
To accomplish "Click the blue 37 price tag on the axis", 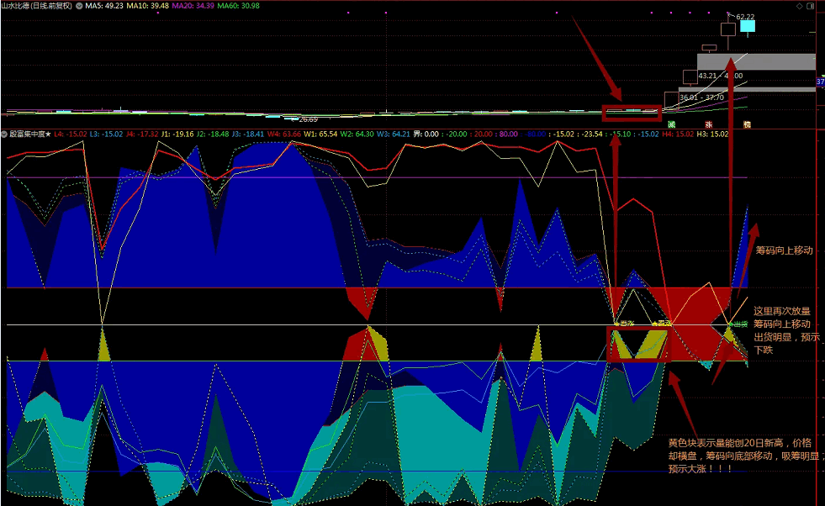I will click(820, 82).
